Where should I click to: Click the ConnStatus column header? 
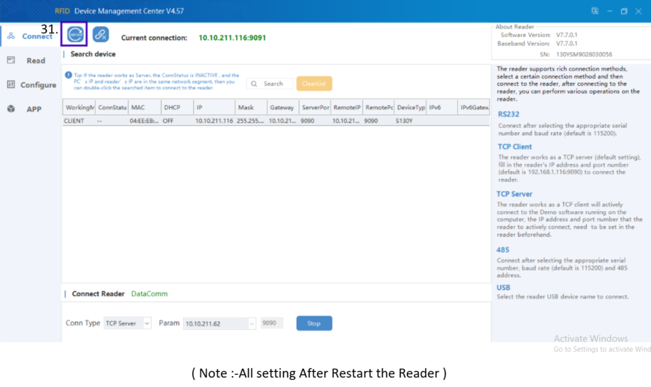tap(112, 107)
